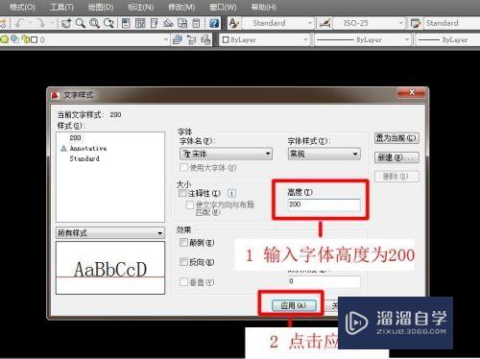Open the Standard text style toolbar dropdown
This screenshot has height=359, width=480.
point(277,23)
